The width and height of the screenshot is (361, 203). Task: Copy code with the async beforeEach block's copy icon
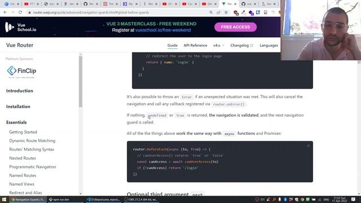point(309,146)
